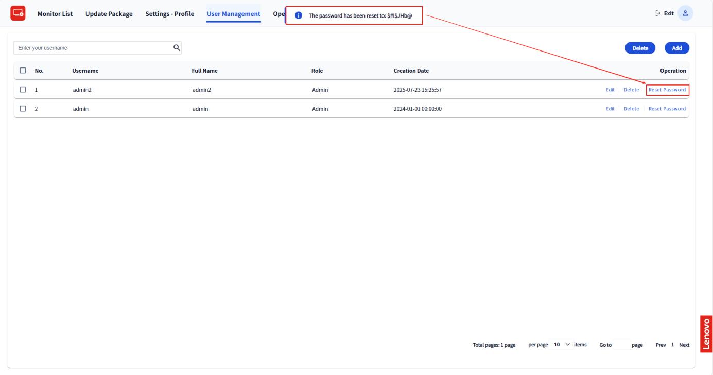
Task: Toggle the select-all checkbox in table header
Action: 23,71
